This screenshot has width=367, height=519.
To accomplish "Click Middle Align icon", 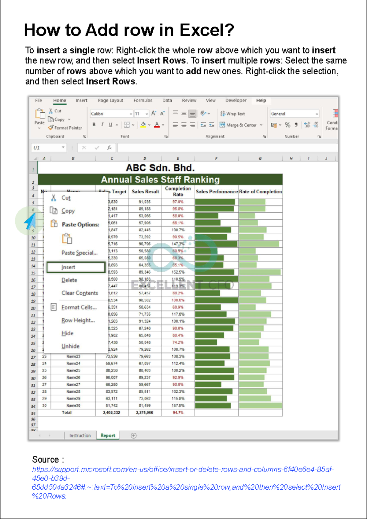I will 184,114.
